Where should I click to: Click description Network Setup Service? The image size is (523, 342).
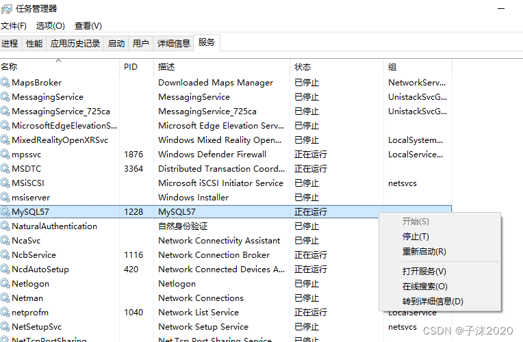pos(203,327)
